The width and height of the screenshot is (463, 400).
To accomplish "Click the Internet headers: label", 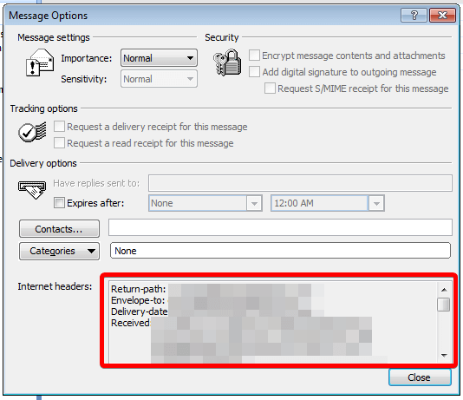I will pos(55,286).
